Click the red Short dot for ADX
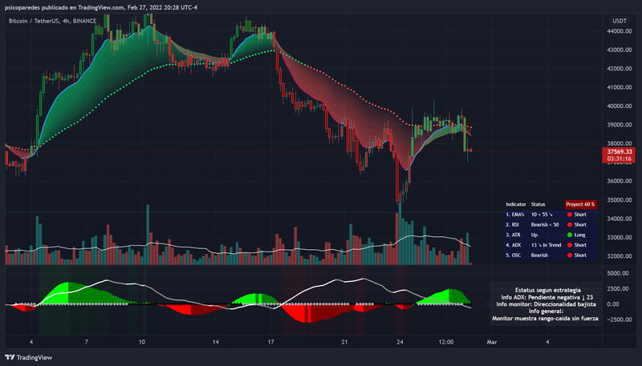642x366 pixels. click(x=570, y=245)
